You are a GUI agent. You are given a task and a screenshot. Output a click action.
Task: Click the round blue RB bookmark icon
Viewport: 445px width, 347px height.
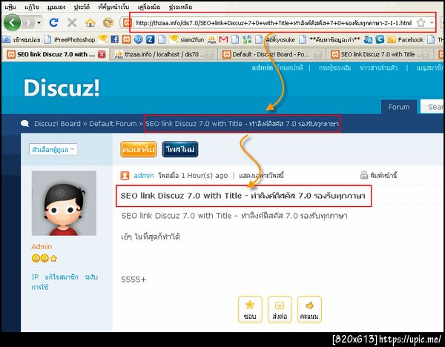click(138, 39)
